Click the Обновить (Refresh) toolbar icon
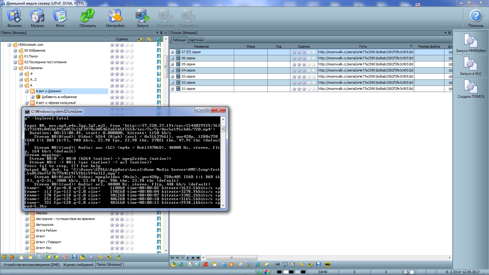Screen dimensions: 489x275 tap(88, 18)
